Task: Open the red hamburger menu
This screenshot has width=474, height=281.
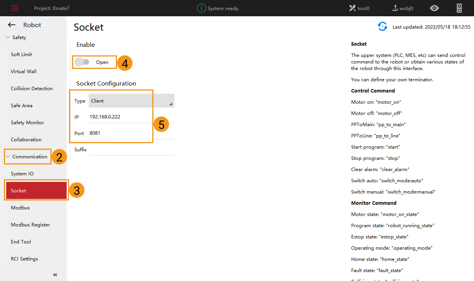Action: [x=14, y=8]
